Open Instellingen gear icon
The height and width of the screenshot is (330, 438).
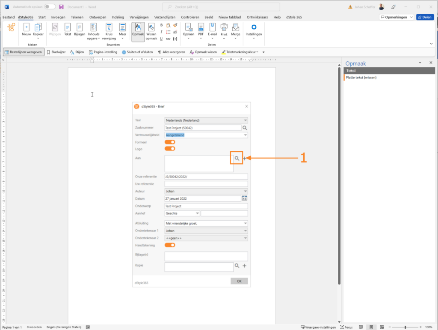point(254,27)
